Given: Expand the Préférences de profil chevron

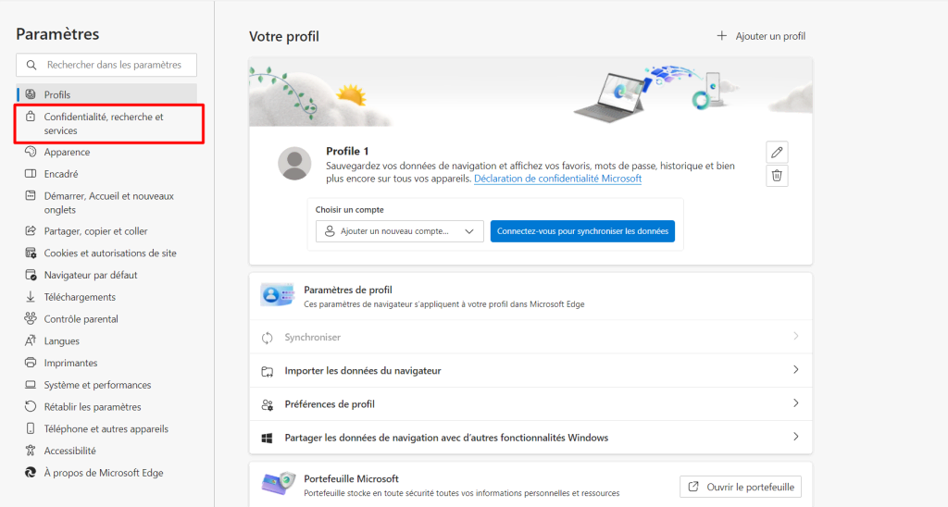Looking at the screenshot, I should coord(795,403).
